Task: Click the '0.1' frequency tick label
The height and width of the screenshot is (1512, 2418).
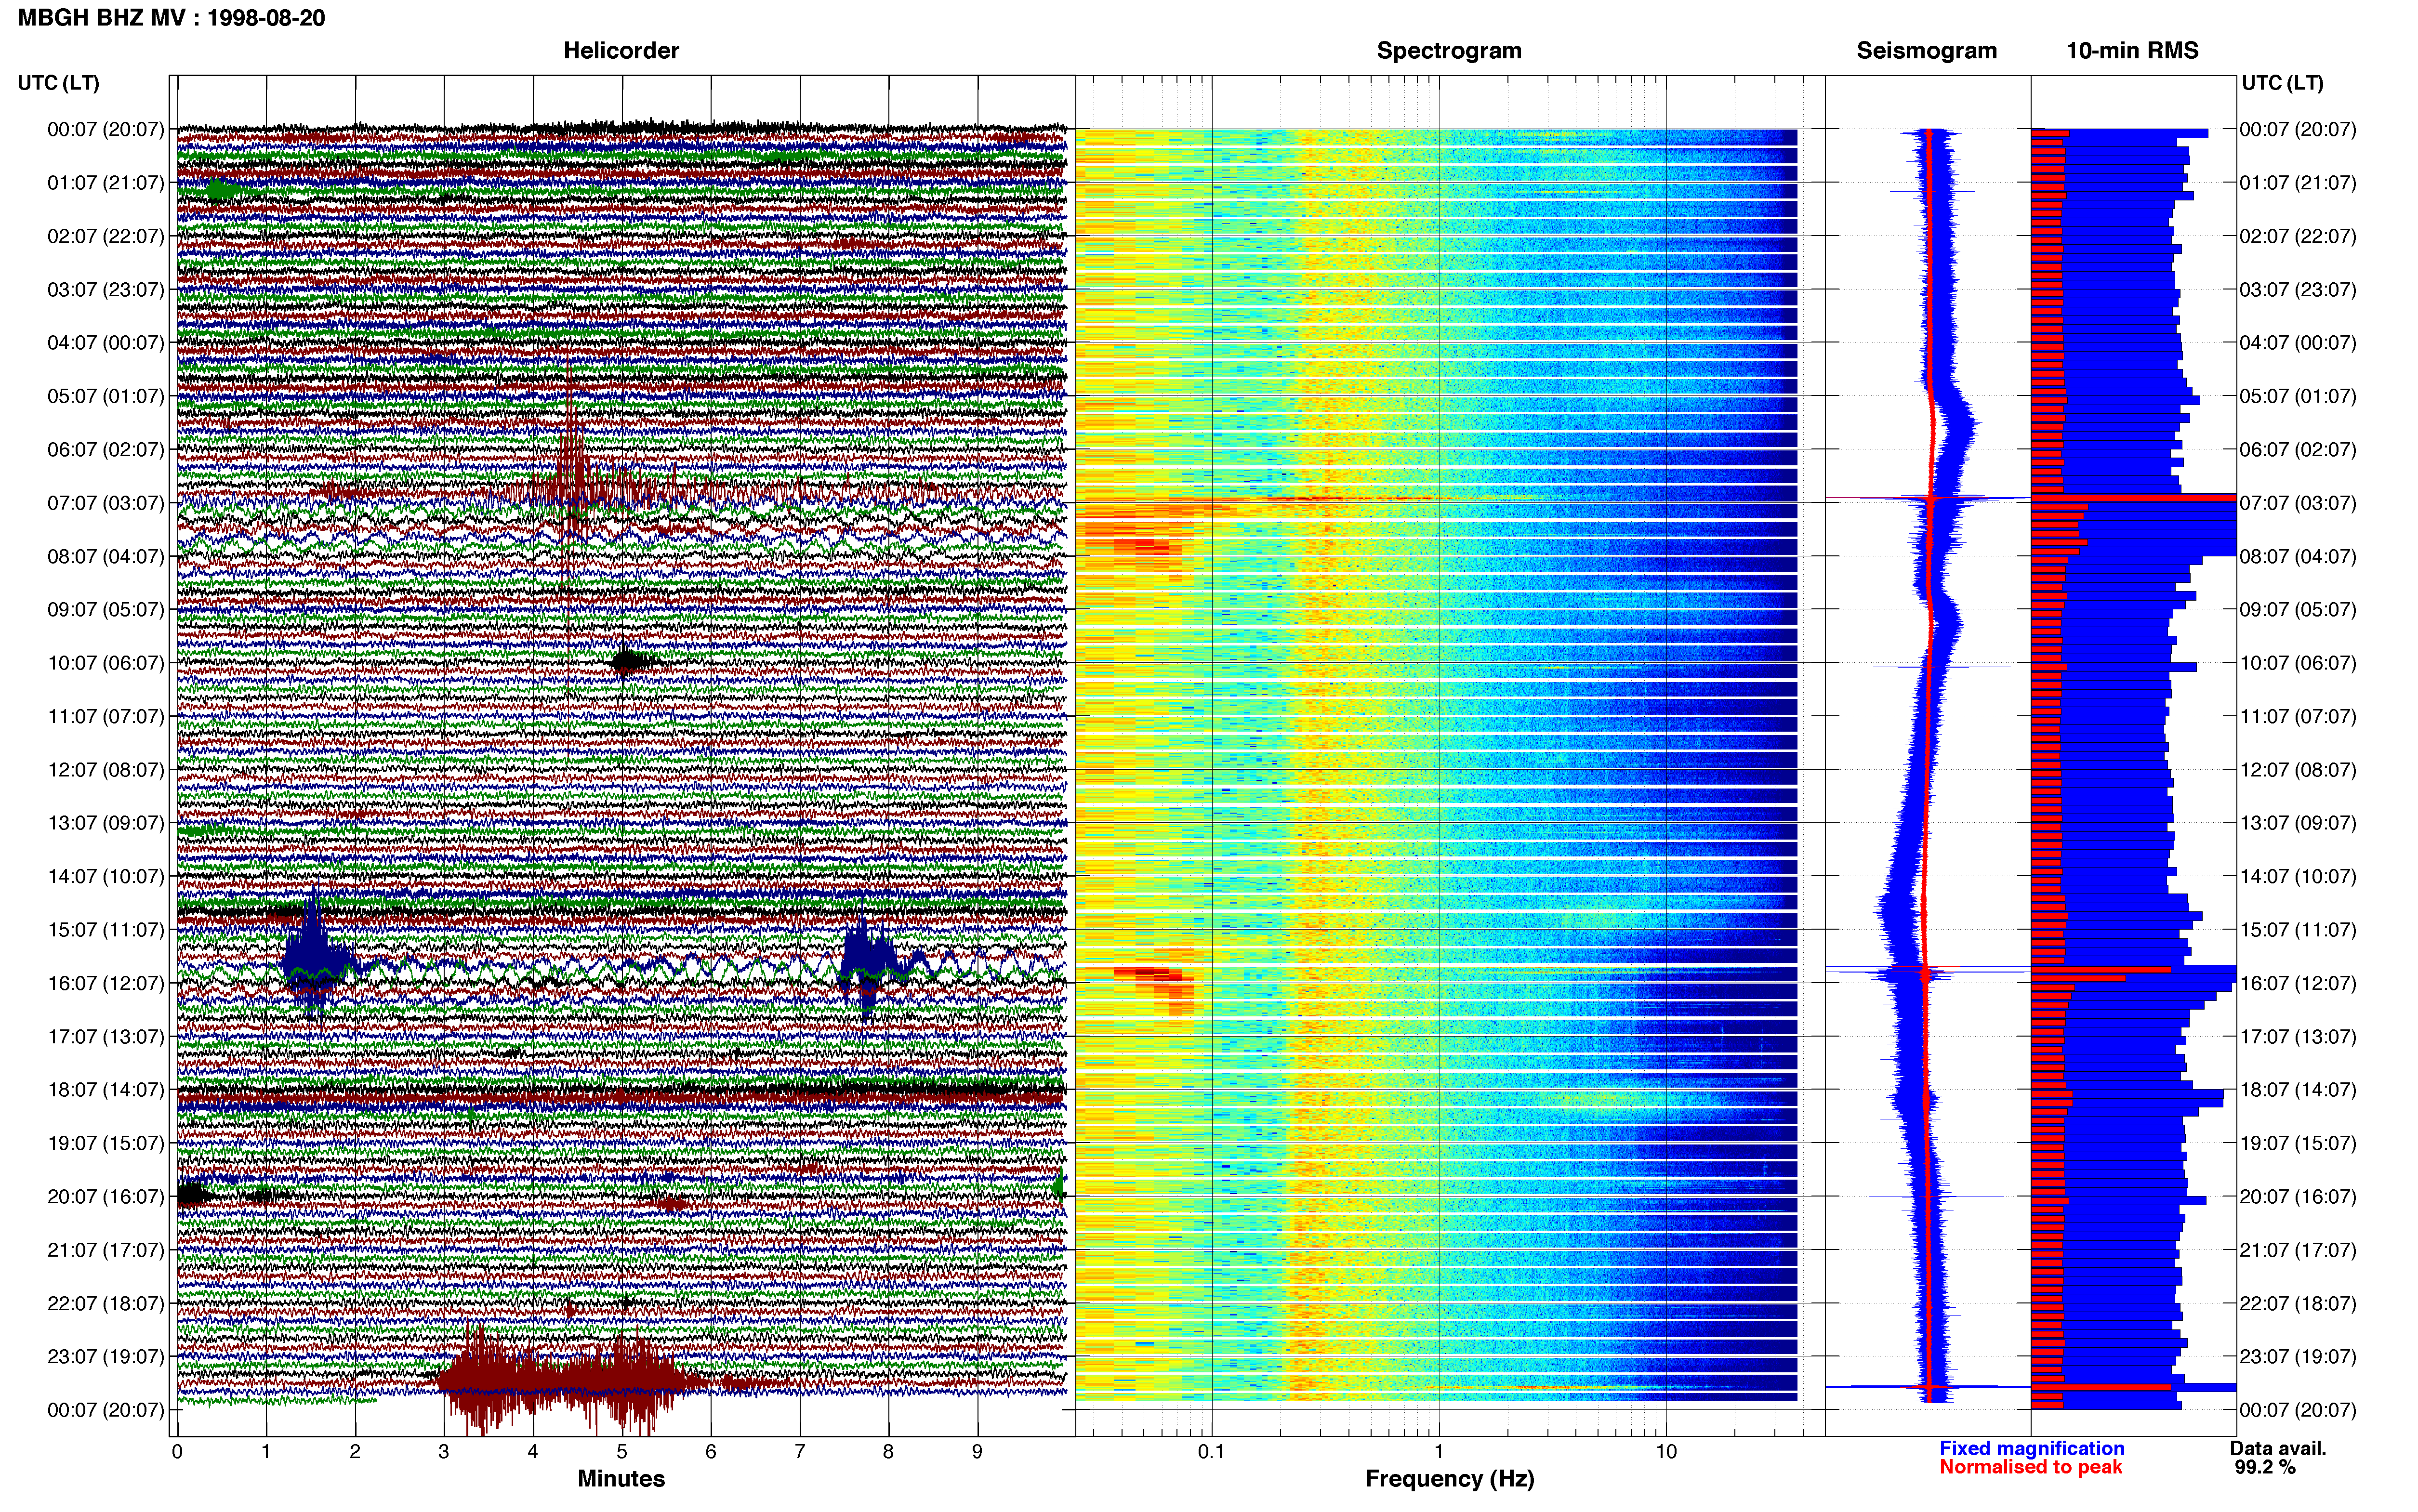Action: (1211, 1452)
